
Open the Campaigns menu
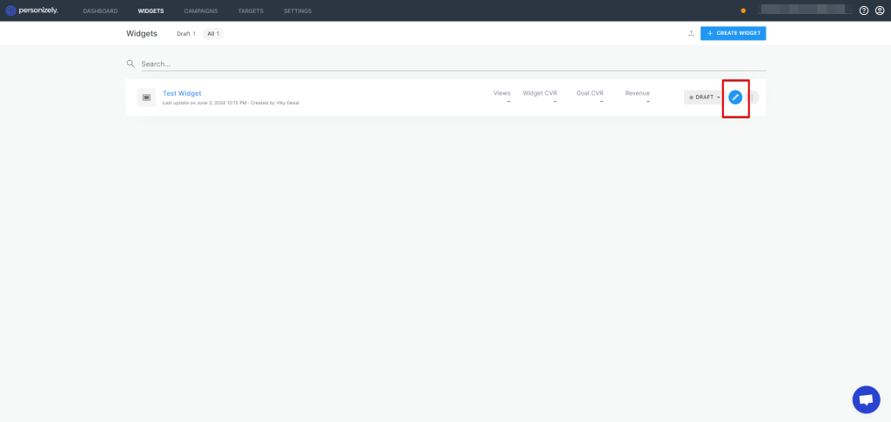[201, 10]
